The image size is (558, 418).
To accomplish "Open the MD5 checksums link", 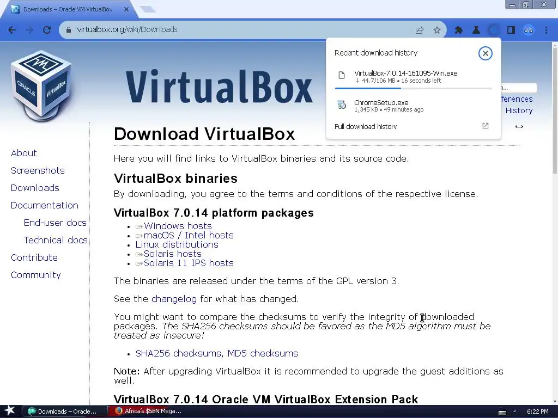I will tap(263, 353).
